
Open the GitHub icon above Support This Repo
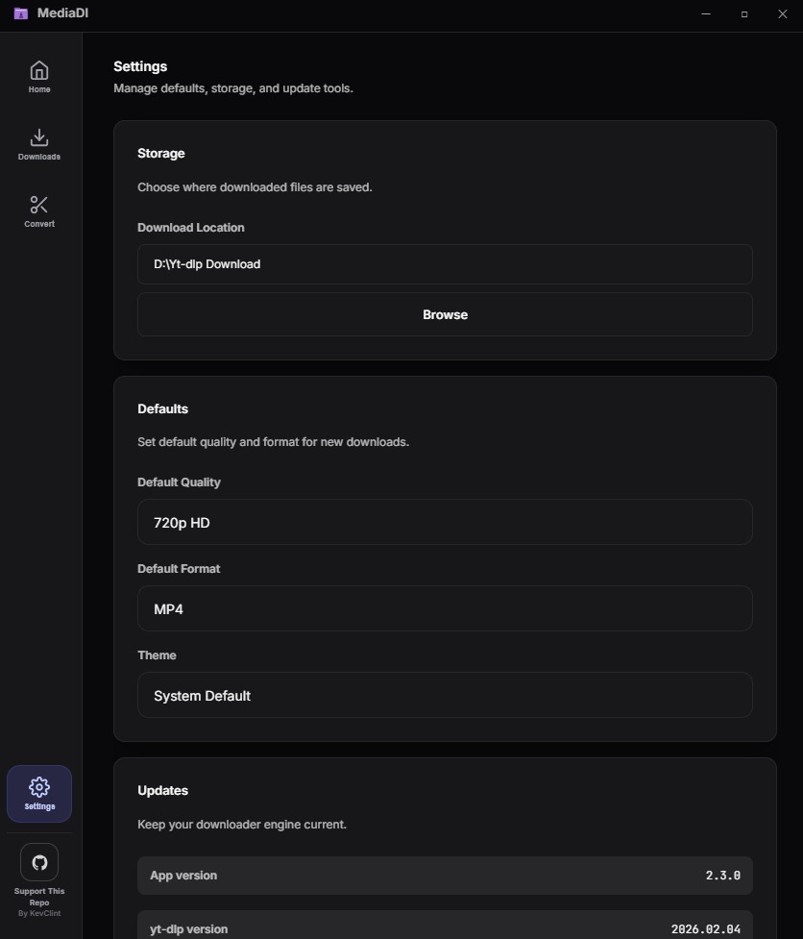coord(38,862)
